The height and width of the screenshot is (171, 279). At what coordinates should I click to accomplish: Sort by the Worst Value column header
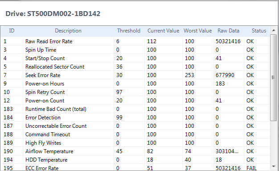(x=198, y=31)
